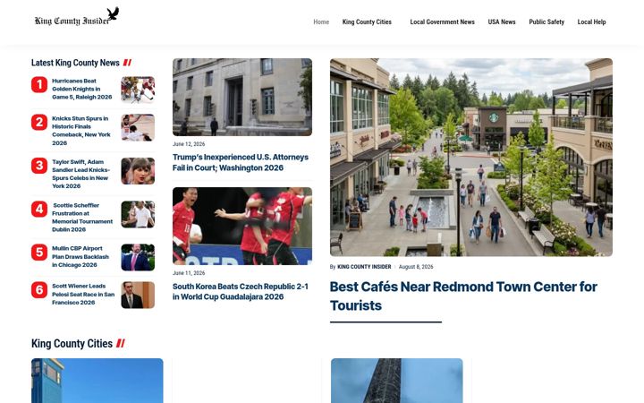Open Scott Wiener Leads Pelosi Seat article
The width and height of the screenshot is (644, 403).
83,294
